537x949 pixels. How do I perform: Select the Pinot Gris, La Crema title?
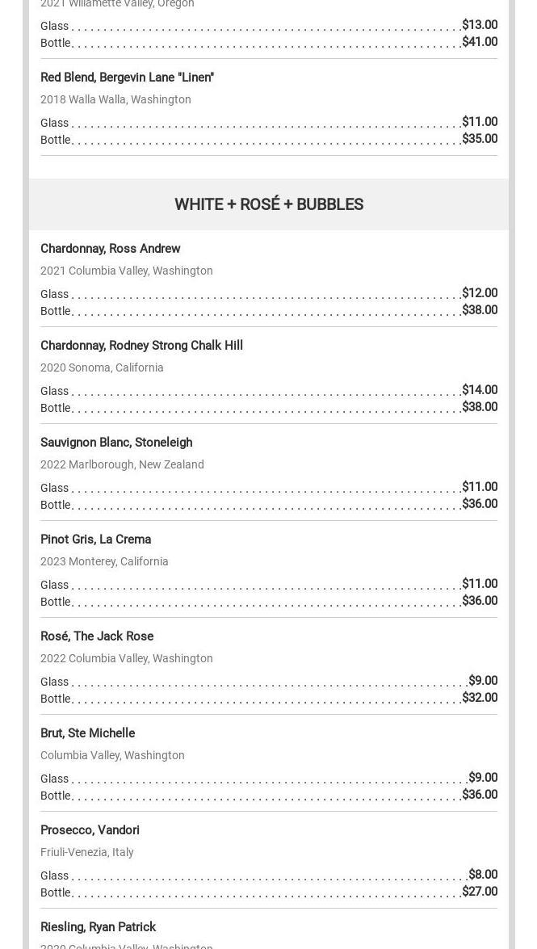point(95,540)
